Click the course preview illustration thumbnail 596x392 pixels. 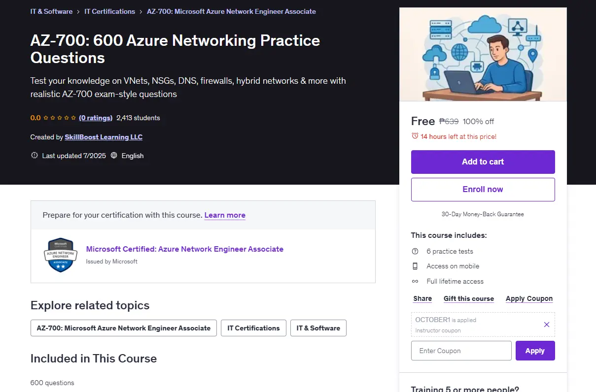pyautogui.click(x=483, y=54)
